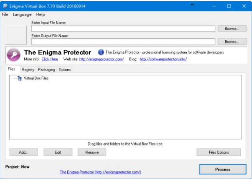Click the Enter Output File Name field

(123, 42)
